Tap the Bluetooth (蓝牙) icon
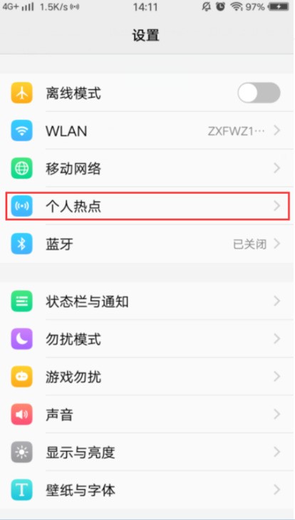This screenshot has height=520, width=295. click(x=21, y=244)
